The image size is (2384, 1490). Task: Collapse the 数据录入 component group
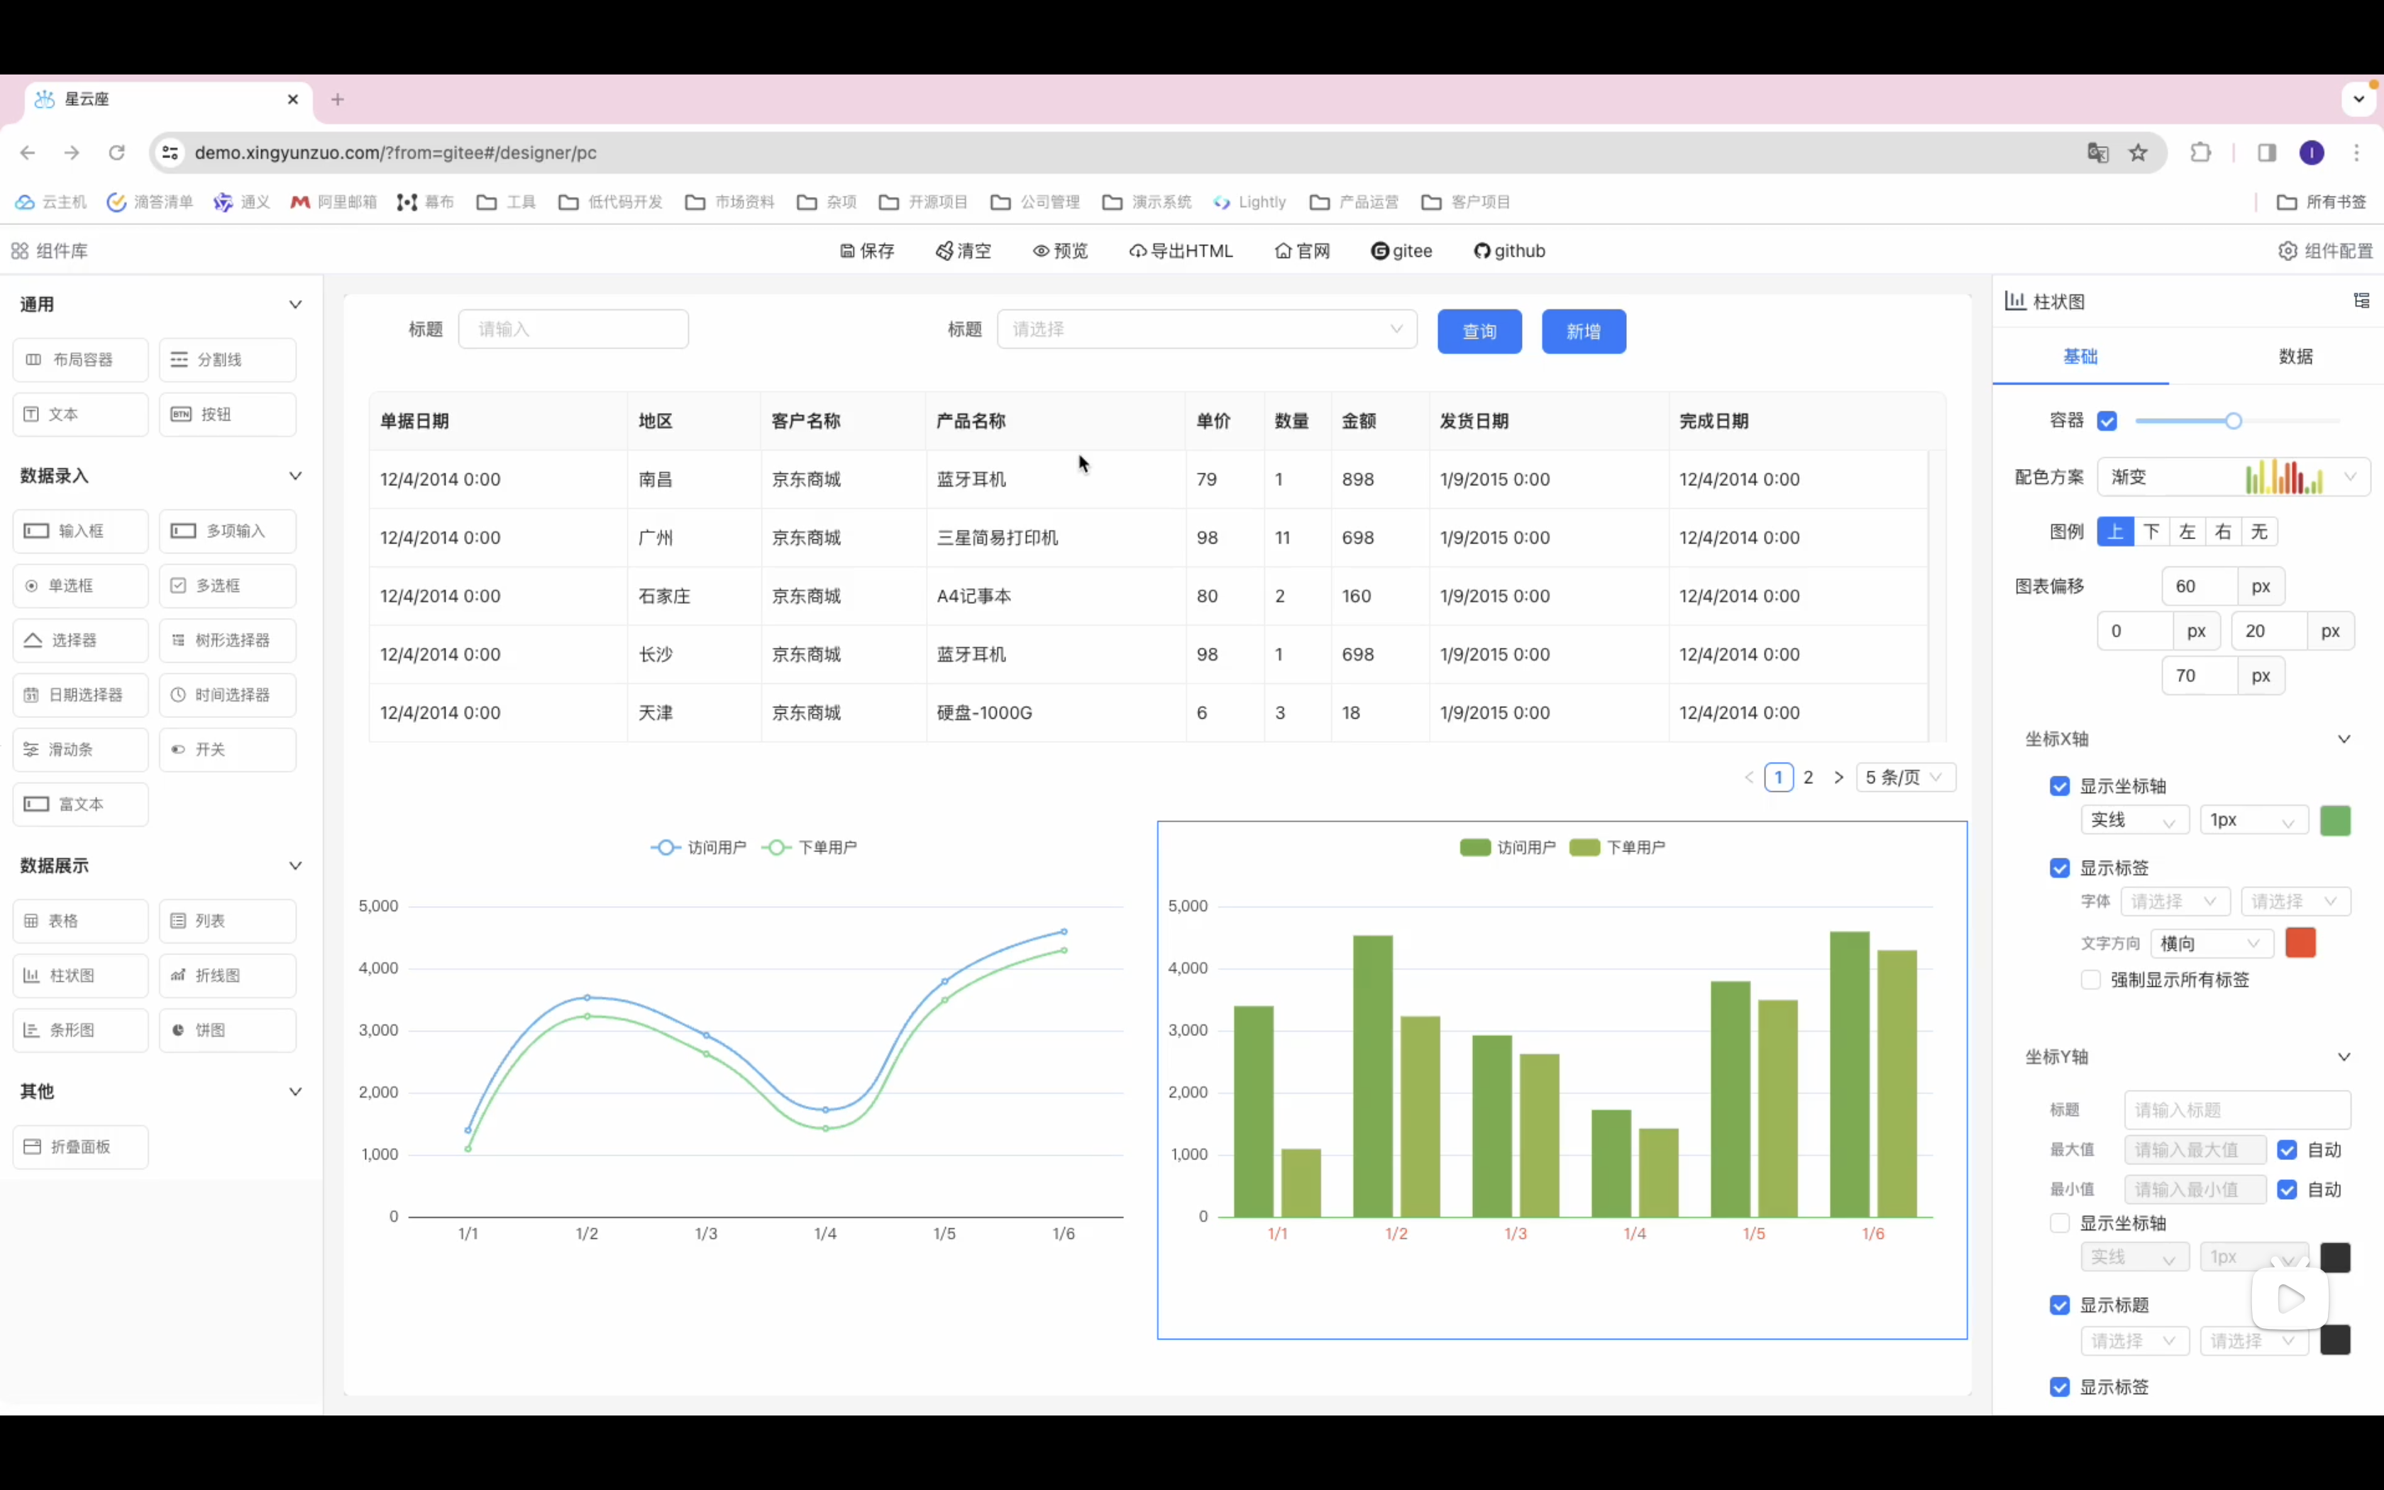click(294, 476)
